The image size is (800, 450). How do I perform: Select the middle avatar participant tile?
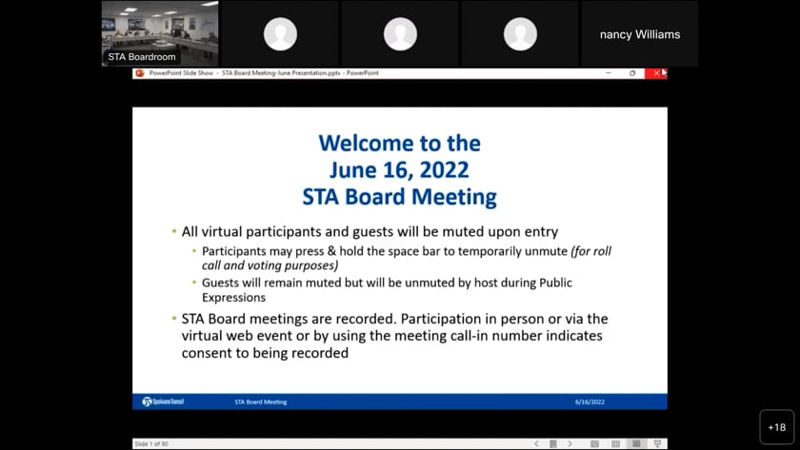point(400,33)
